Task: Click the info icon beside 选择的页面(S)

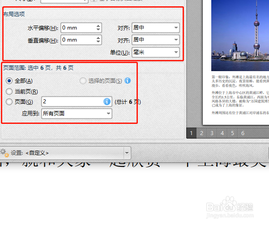Action: (x=128, y=81)
